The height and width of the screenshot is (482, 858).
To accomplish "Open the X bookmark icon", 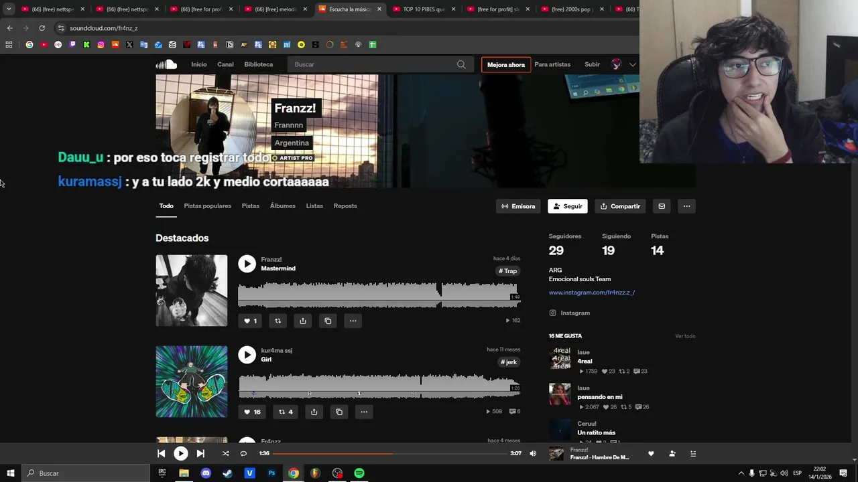I will click(129, 45).
